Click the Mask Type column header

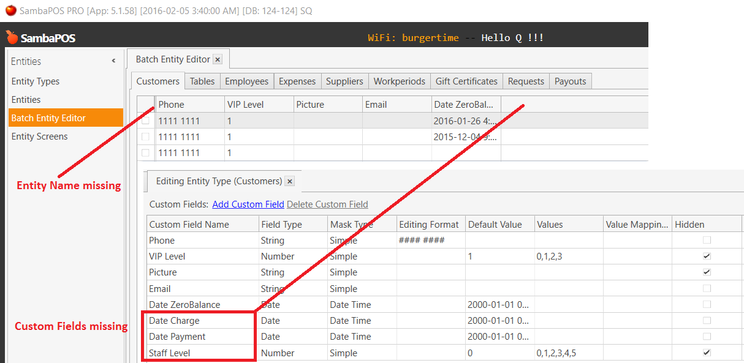(362, 225)
